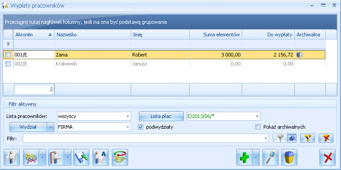Click the Filtr aktywny panel header

[x=170, y=104]
